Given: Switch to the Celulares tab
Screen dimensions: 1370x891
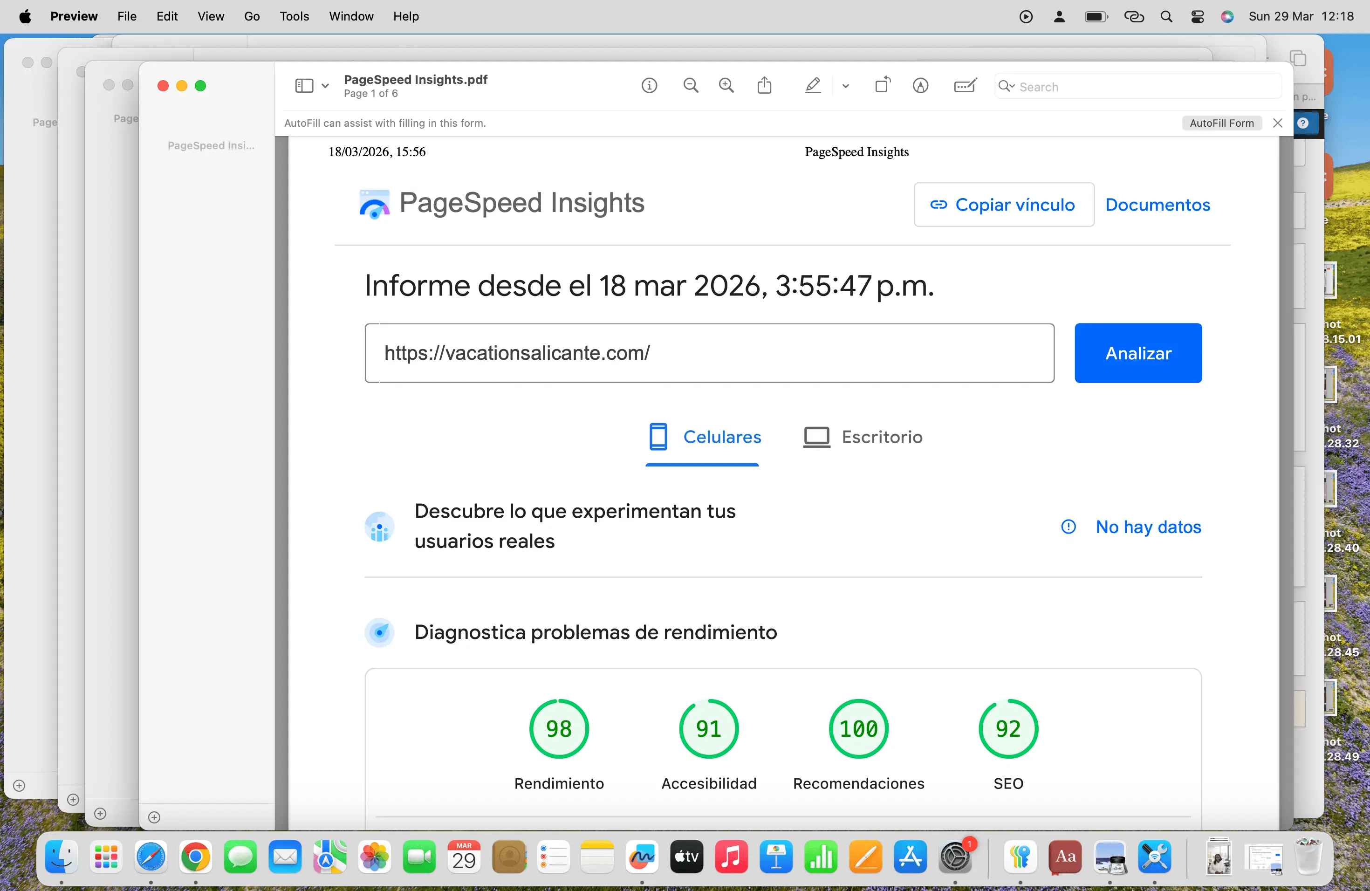Looking at the screenshot, I should point(704,438).
